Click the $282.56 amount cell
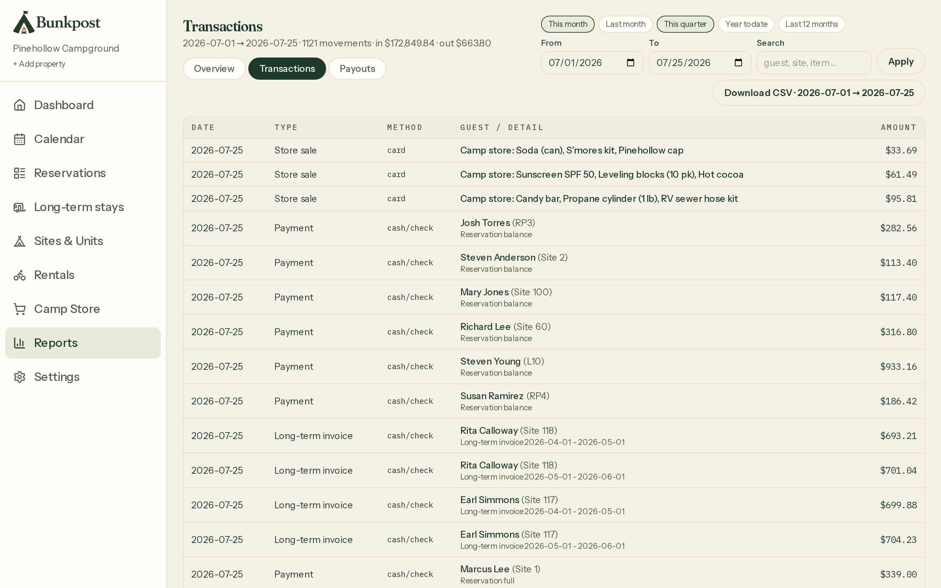The width and height of the screenshot is (941, 588). click(x=898, y=228)
